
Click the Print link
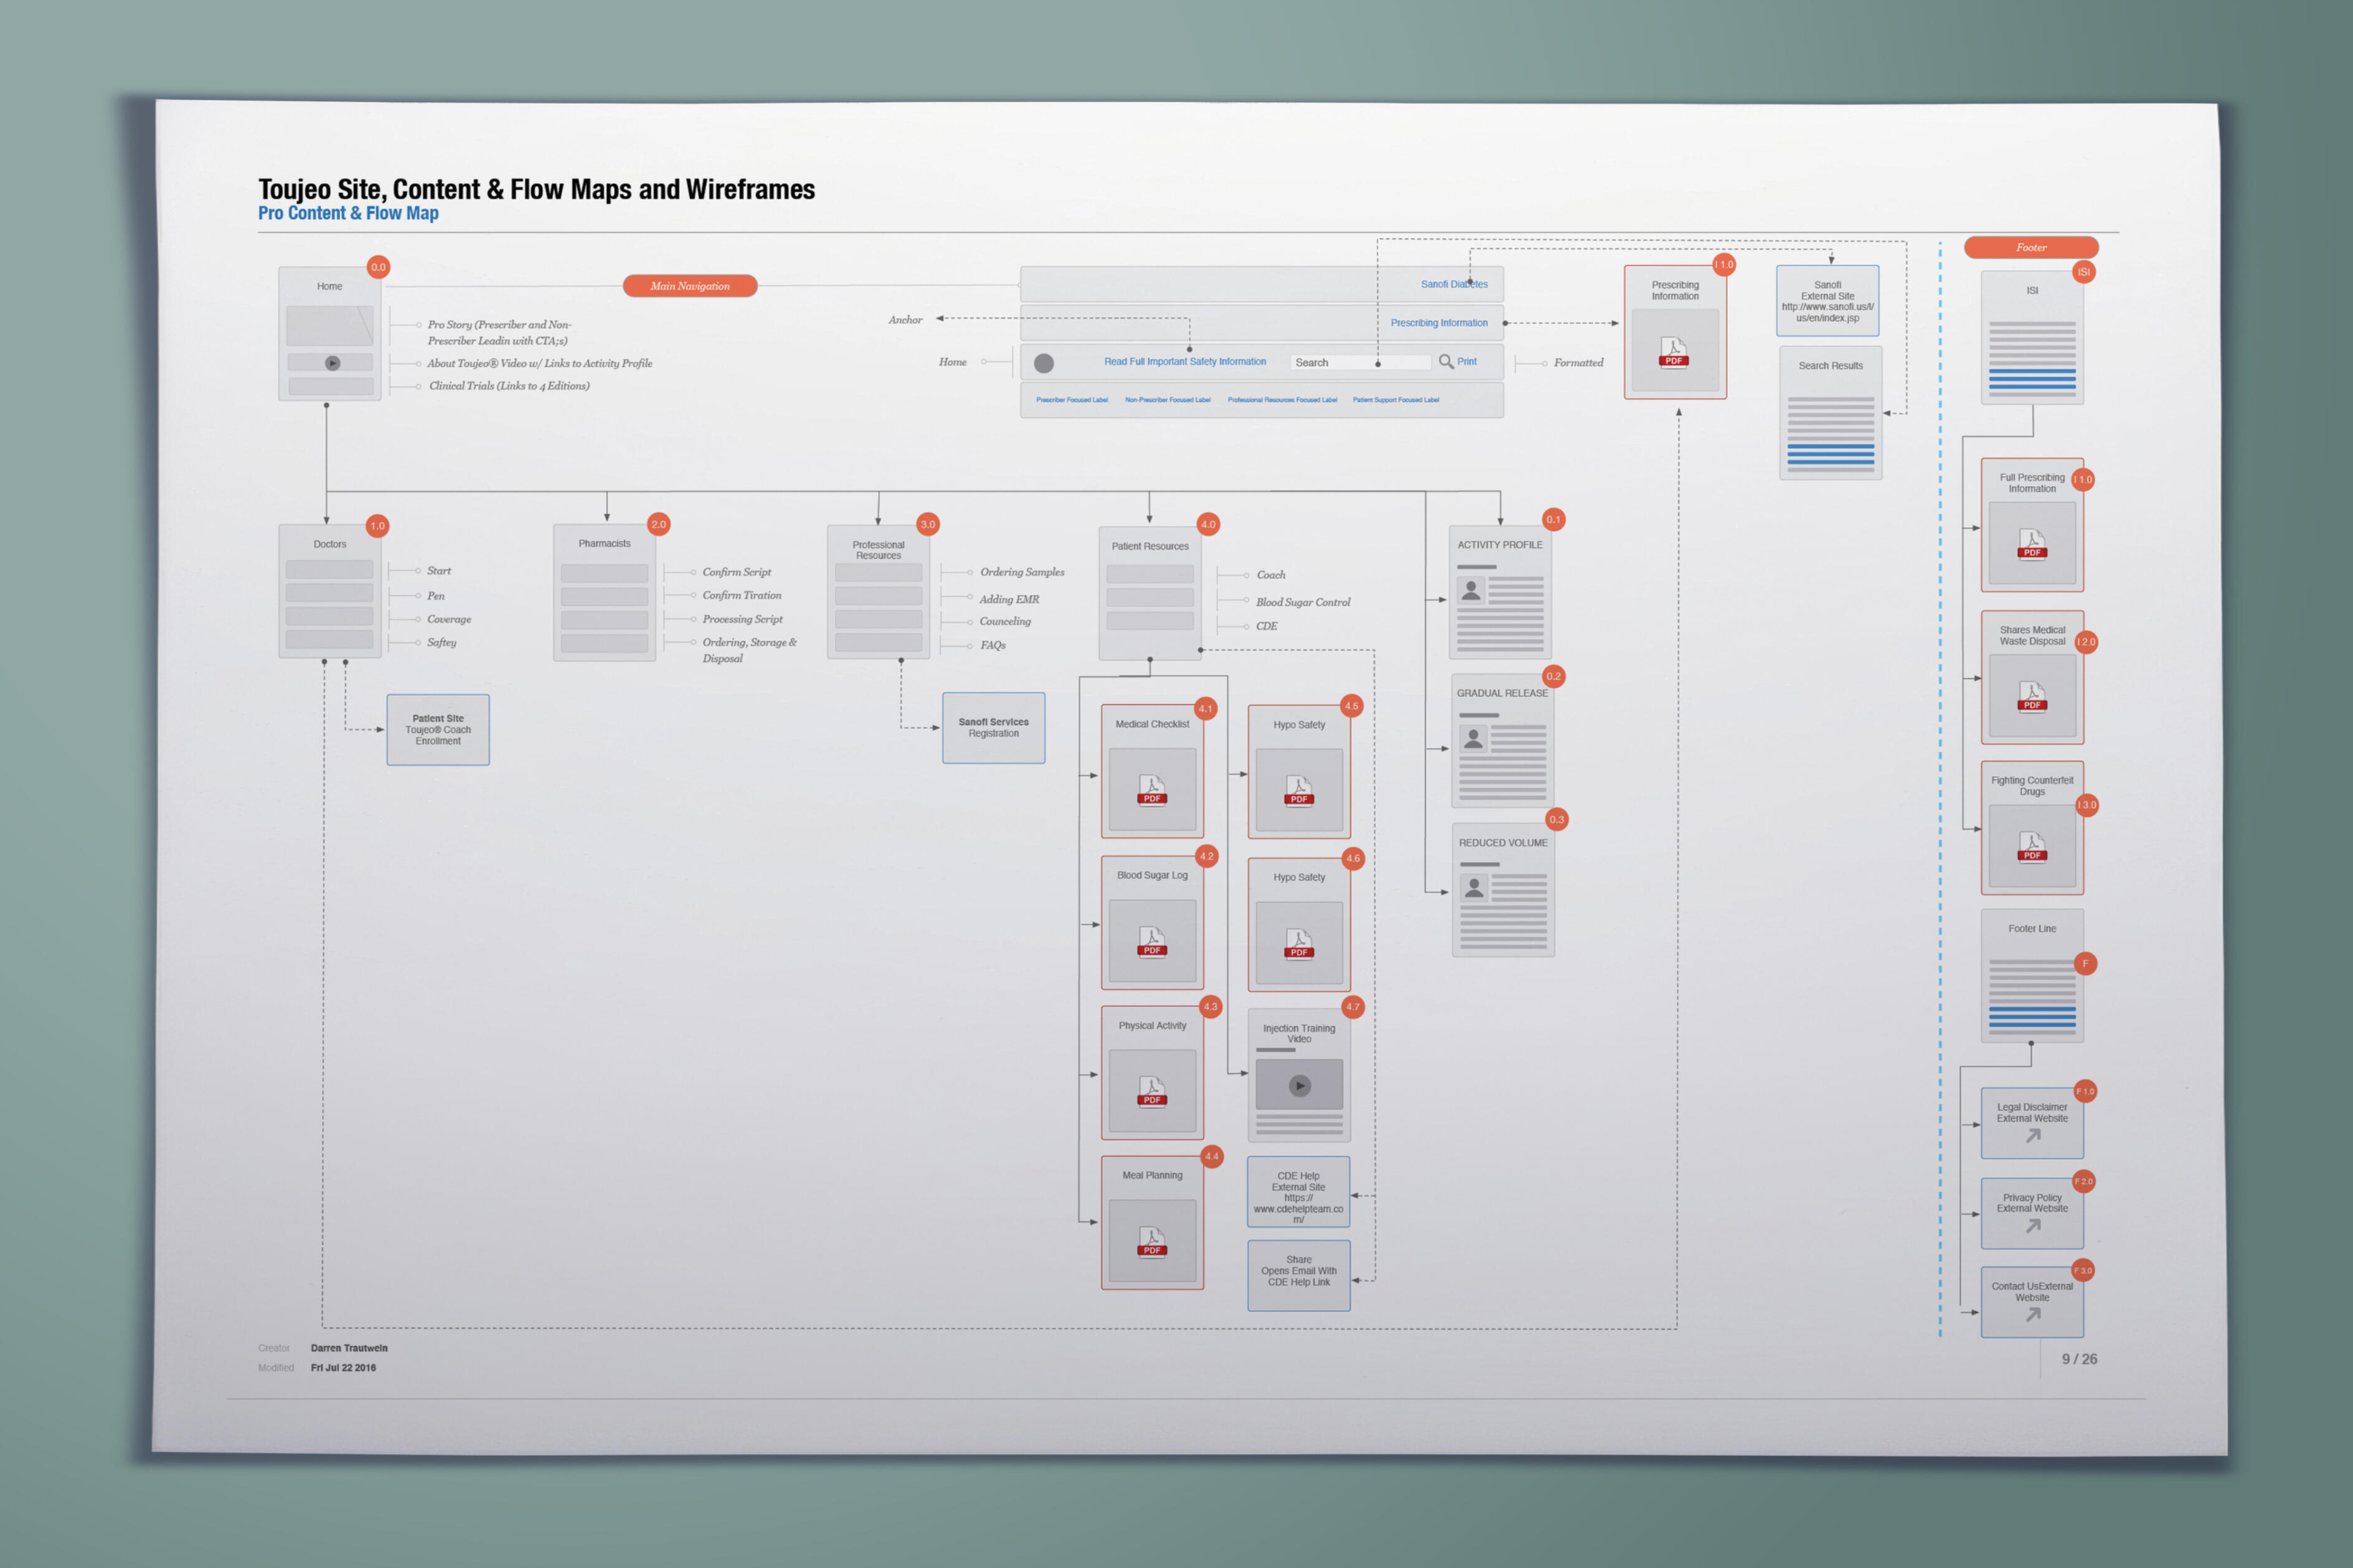[x=1467, y=362]
